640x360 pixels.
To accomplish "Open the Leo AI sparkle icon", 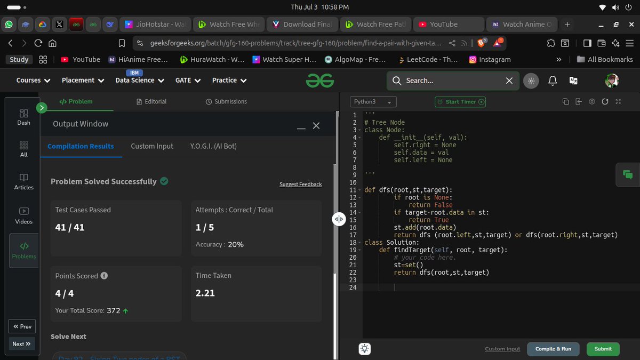I will click(x=616, y=43).
